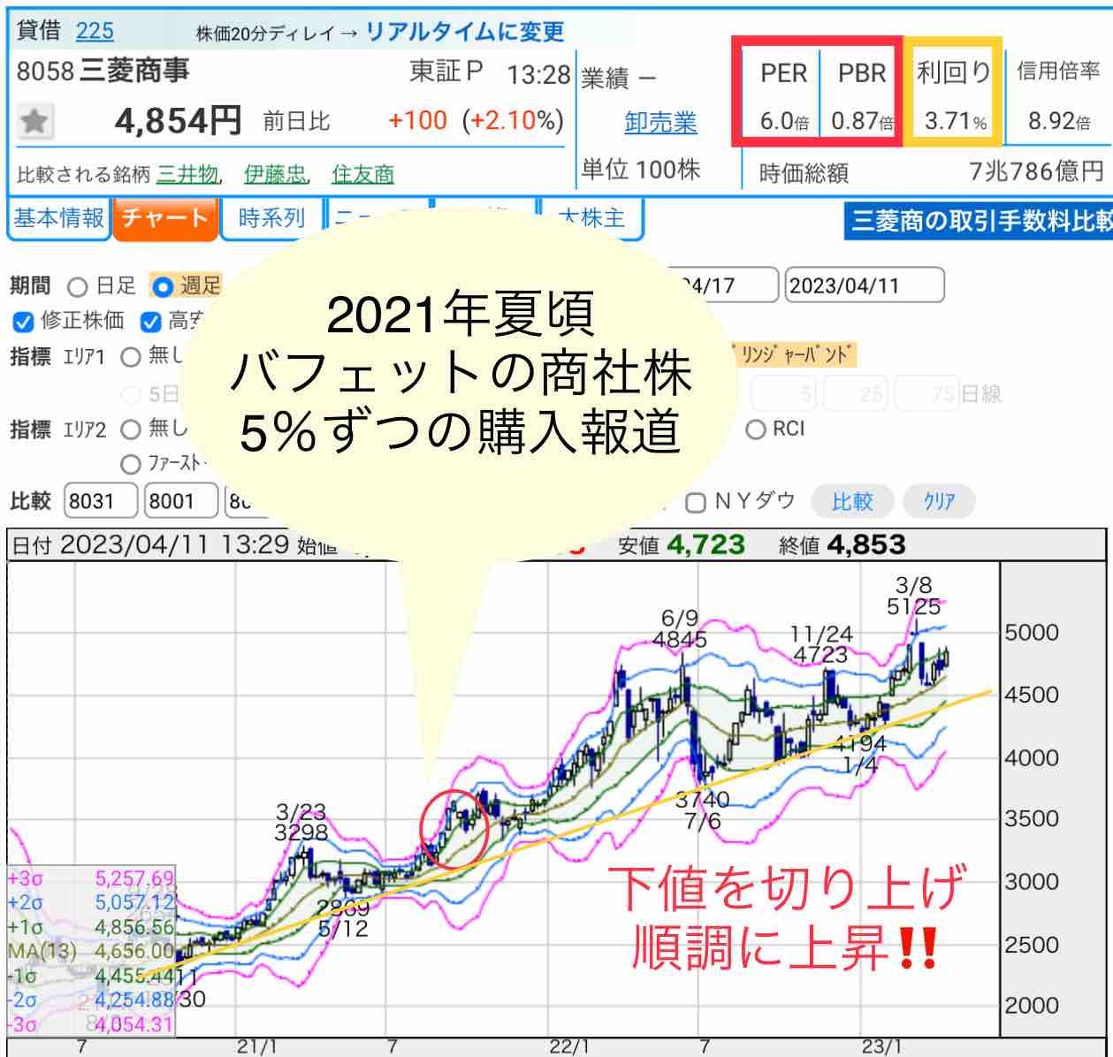Viewport: 1113px width, 1057px height.
Task: Select the RCI indicator radio button
Action: coord(756,430)
